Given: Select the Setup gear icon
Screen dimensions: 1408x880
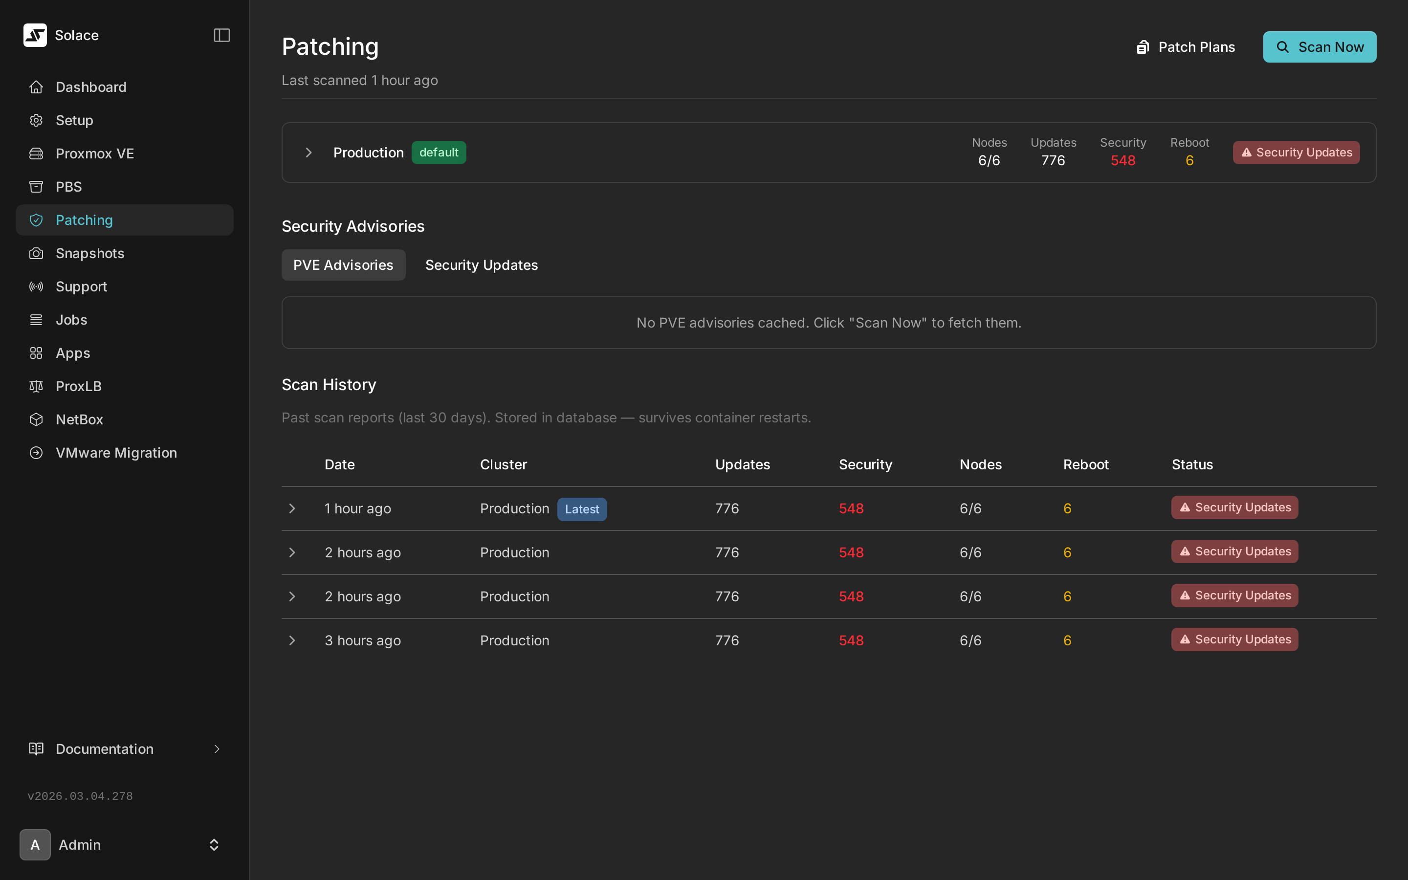Looking at the screenshot, I should 36,120.
